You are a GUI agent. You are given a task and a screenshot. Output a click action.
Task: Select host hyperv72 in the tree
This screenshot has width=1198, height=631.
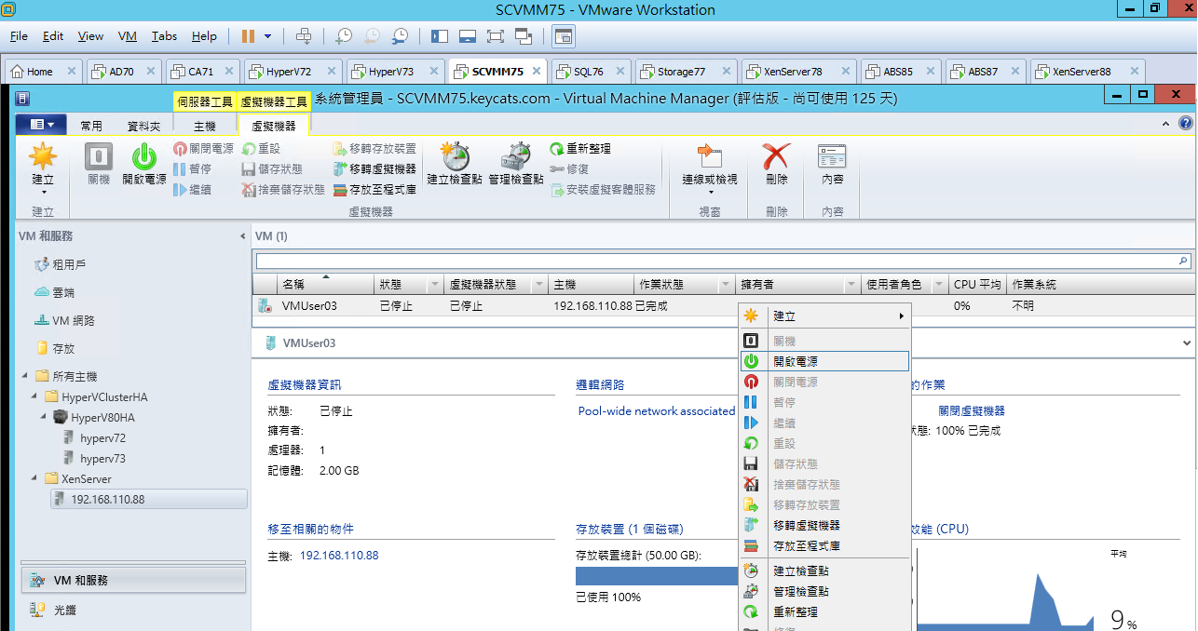102,437
